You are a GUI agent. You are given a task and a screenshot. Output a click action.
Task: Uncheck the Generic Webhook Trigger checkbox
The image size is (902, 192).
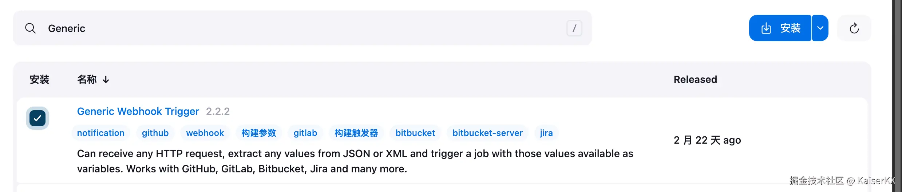click(x=37, y=118)
